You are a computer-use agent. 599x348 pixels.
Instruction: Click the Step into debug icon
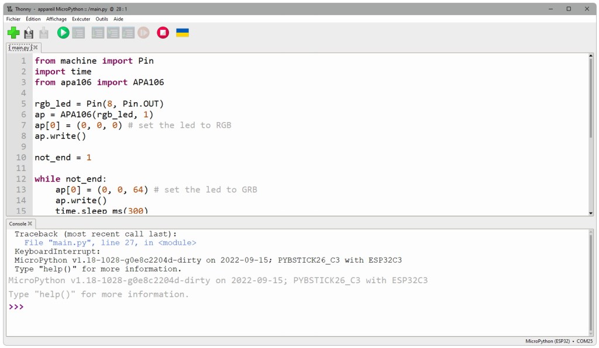pos(113,33)
